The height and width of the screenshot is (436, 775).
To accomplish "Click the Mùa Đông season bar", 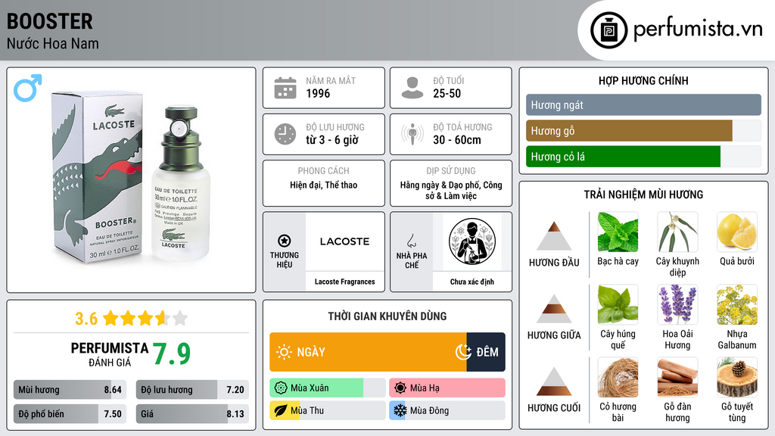I will 447,411.
